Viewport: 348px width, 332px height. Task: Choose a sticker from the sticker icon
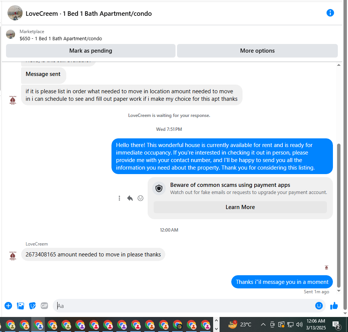click(x=32, y=306)
